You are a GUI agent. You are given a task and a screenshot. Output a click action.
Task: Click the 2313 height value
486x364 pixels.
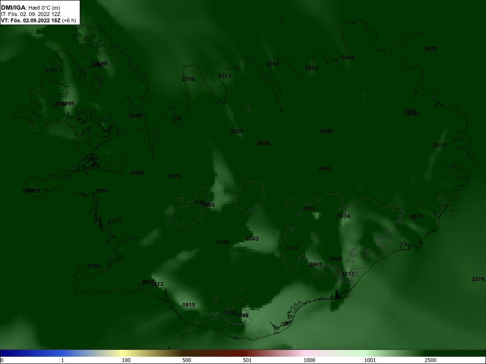tap(225, 76)
